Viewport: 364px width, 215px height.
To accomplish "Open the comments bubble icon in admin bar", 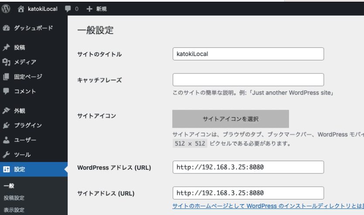I will 68,9.
